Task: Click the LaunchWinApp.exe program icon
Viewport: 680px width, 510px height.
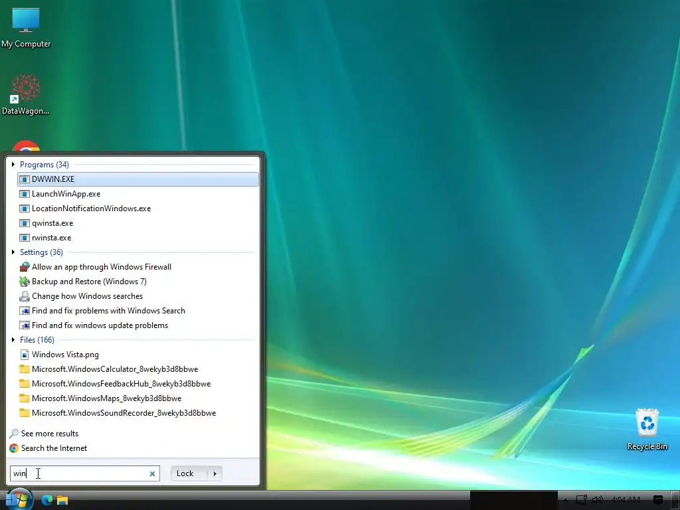Action: pos(25,194)
